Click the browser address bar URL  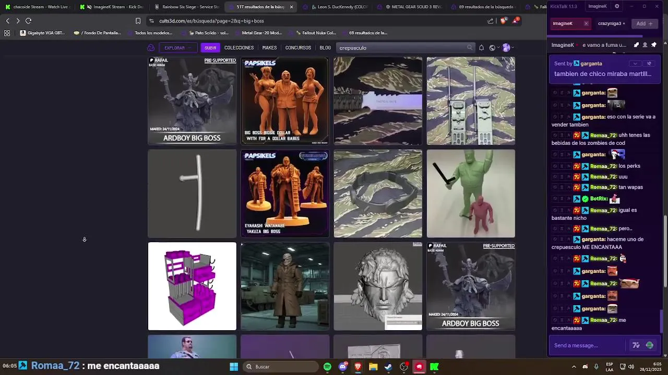[211, 21]
